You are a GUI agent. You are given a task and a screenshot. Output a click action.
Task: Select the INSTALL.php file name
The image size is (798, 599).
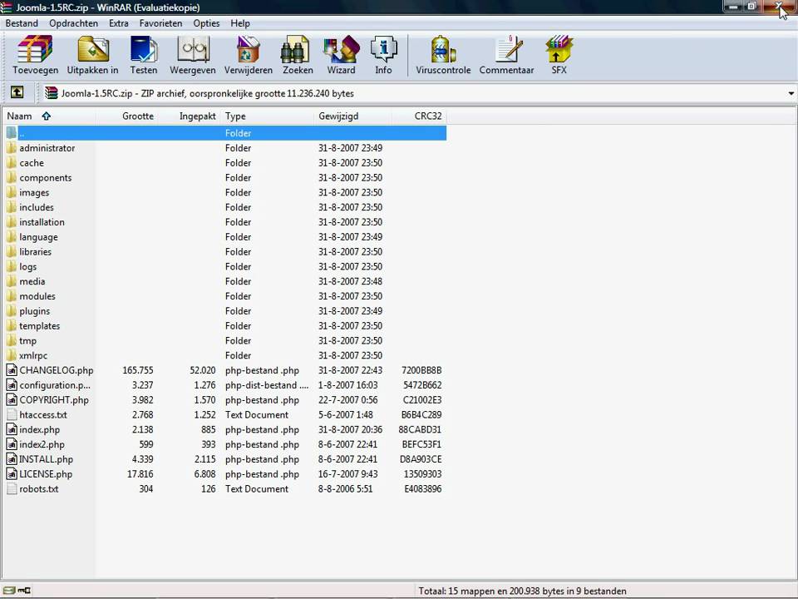tap(47, 459)
